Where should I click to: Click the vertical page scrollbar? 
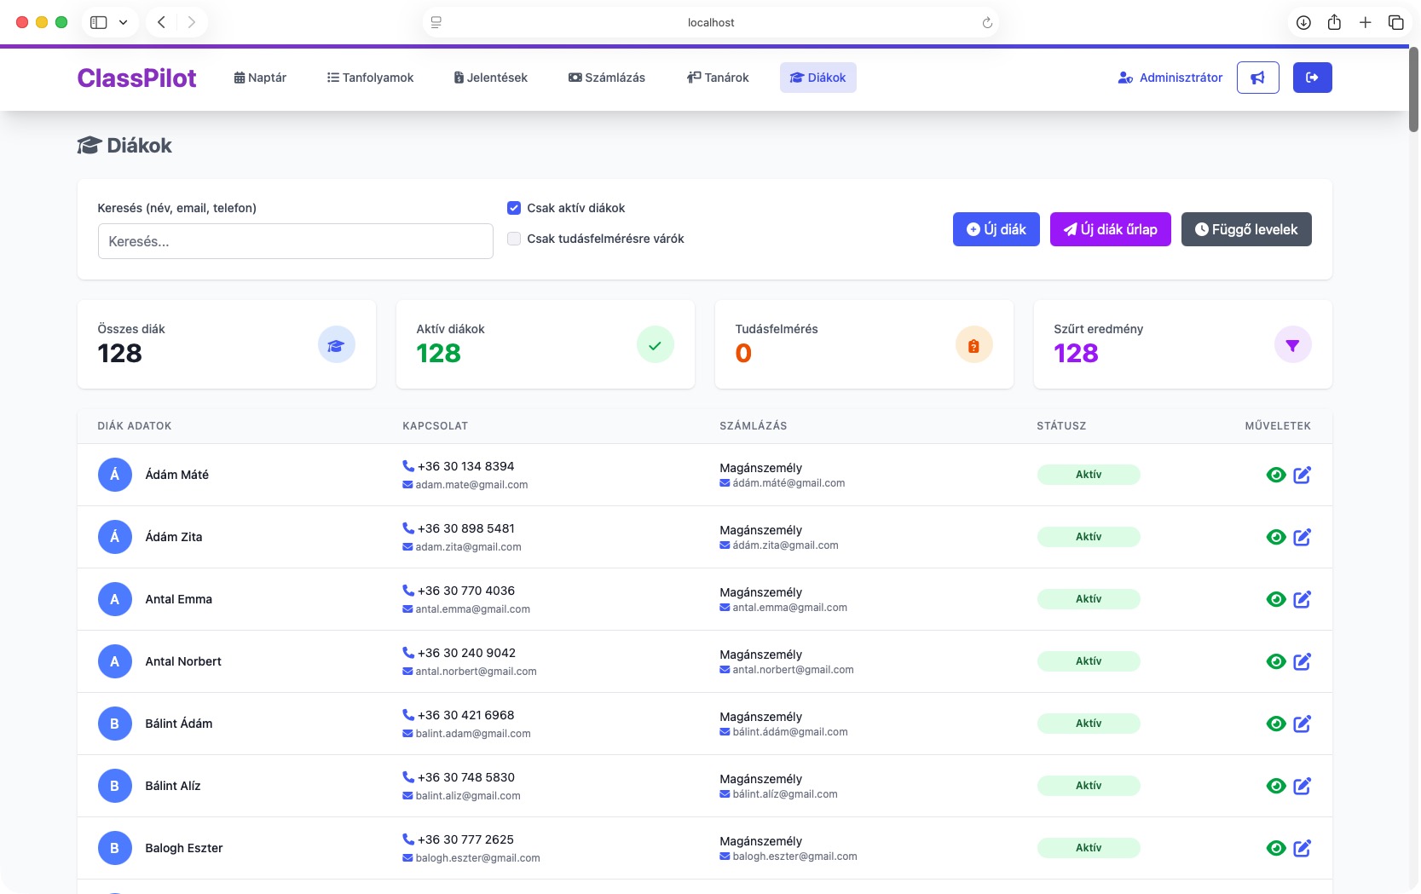pyautogui.click(x=1412, y=89)
